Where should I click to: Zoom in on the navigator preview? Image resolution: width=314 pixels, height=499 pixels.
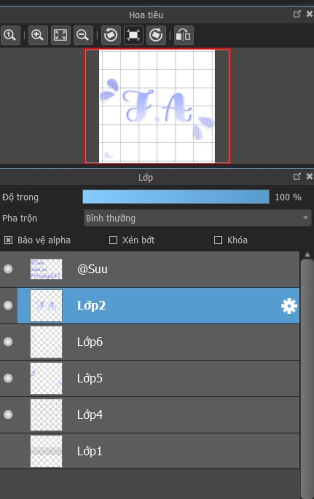coord(38,35)
